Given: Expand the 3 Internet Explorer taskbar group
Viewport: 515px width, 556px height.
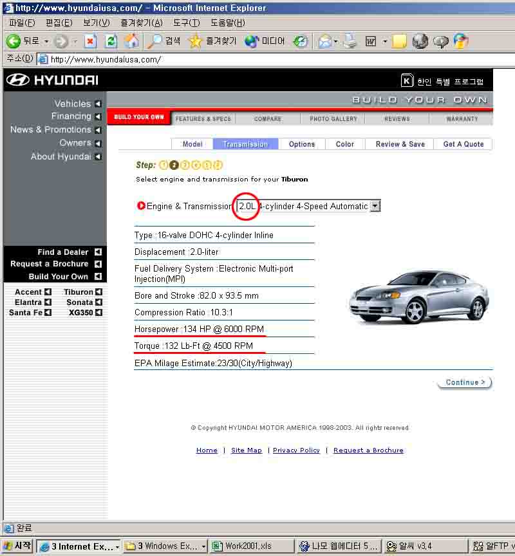Looking at the screenshot, I should 117,546.
